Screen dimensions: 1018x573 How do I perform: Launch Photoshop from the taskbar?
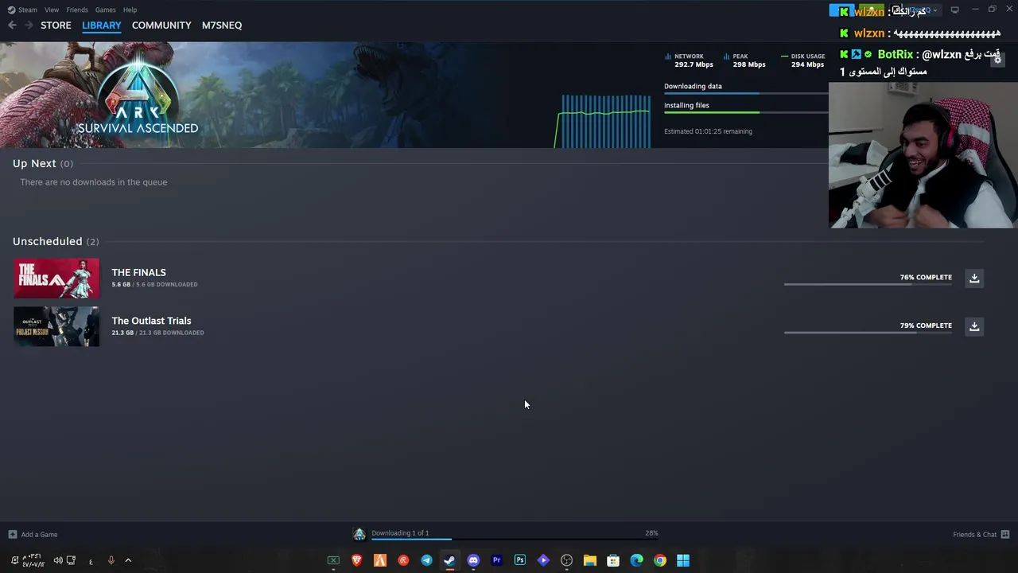coord(520,560)
